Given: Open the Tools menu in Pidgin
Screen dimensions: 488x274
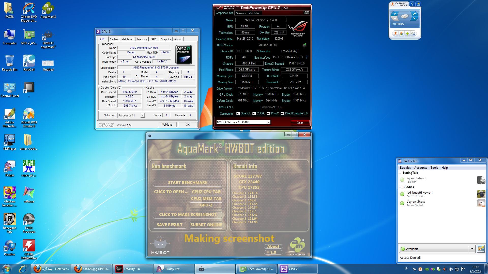Looking at the screenshot, I should click(434, 168).
